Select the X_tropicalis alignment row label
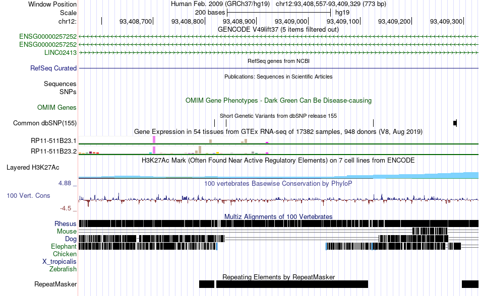 point(59,262)
